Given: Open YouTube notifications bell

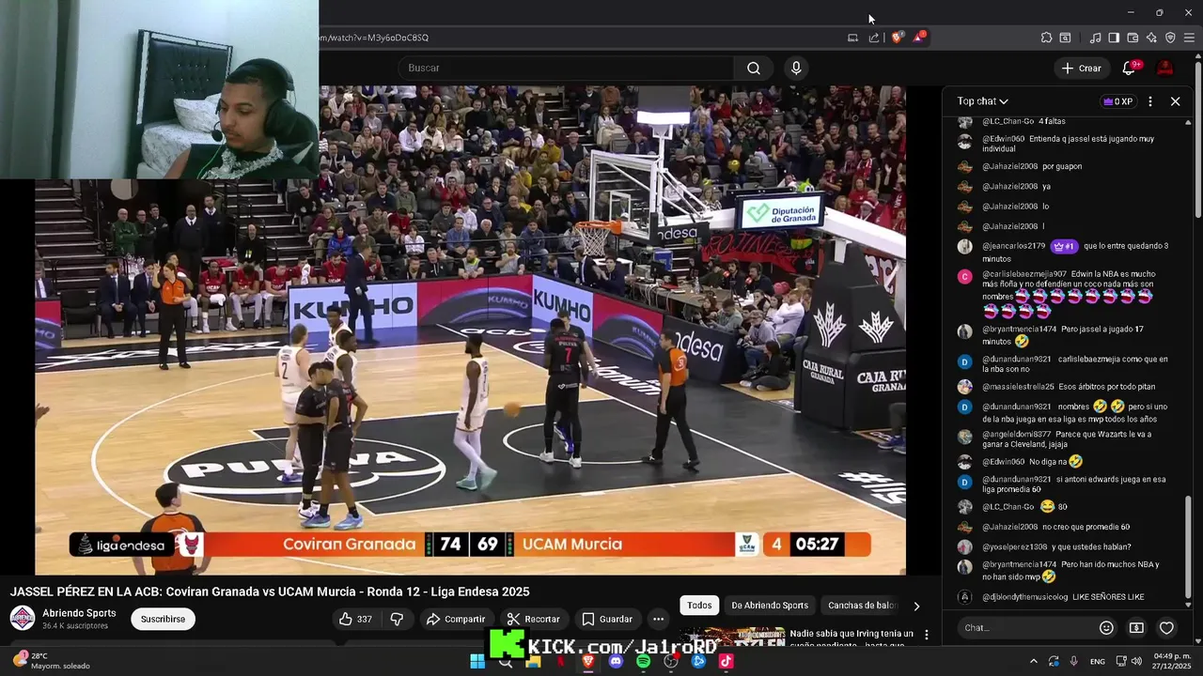Looking at the screenshot, I should coord(1130,68).
